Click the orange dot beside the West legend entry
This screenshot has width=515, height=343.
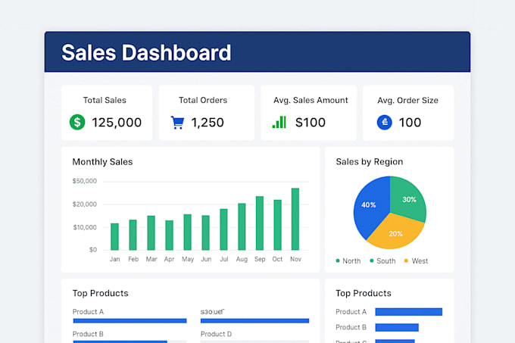click(x=406, y=260)
